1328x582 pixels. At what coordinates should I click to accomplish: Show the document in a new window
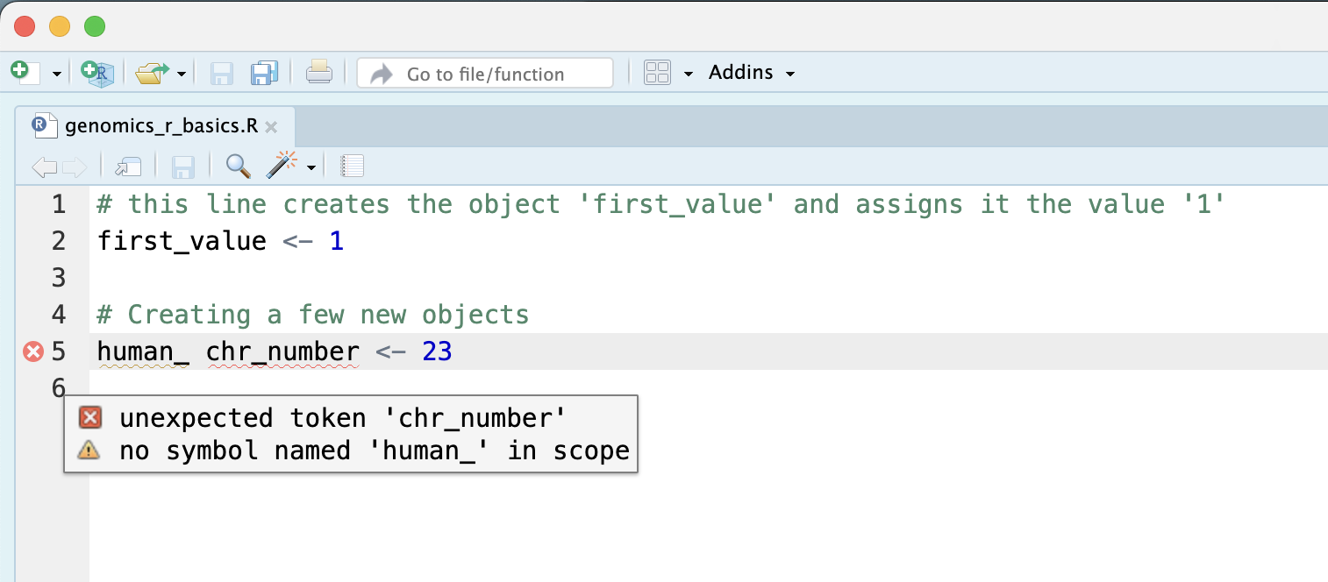coord(128,166)
